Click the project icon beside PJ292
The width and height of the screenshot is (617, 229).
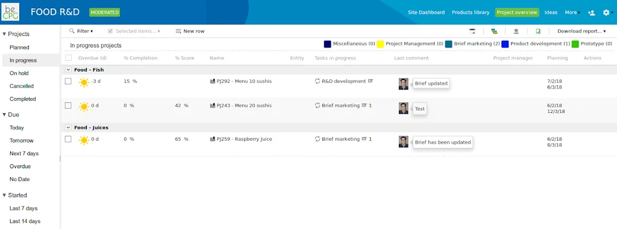tap(213, 81)
